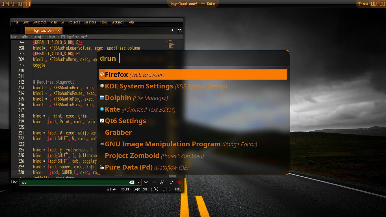Jump to previous search match

(x=154, y=182)
